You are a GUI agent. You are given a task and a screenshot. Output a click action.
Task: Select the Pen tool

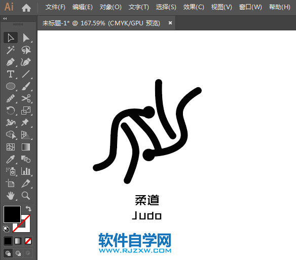(11, 62)
